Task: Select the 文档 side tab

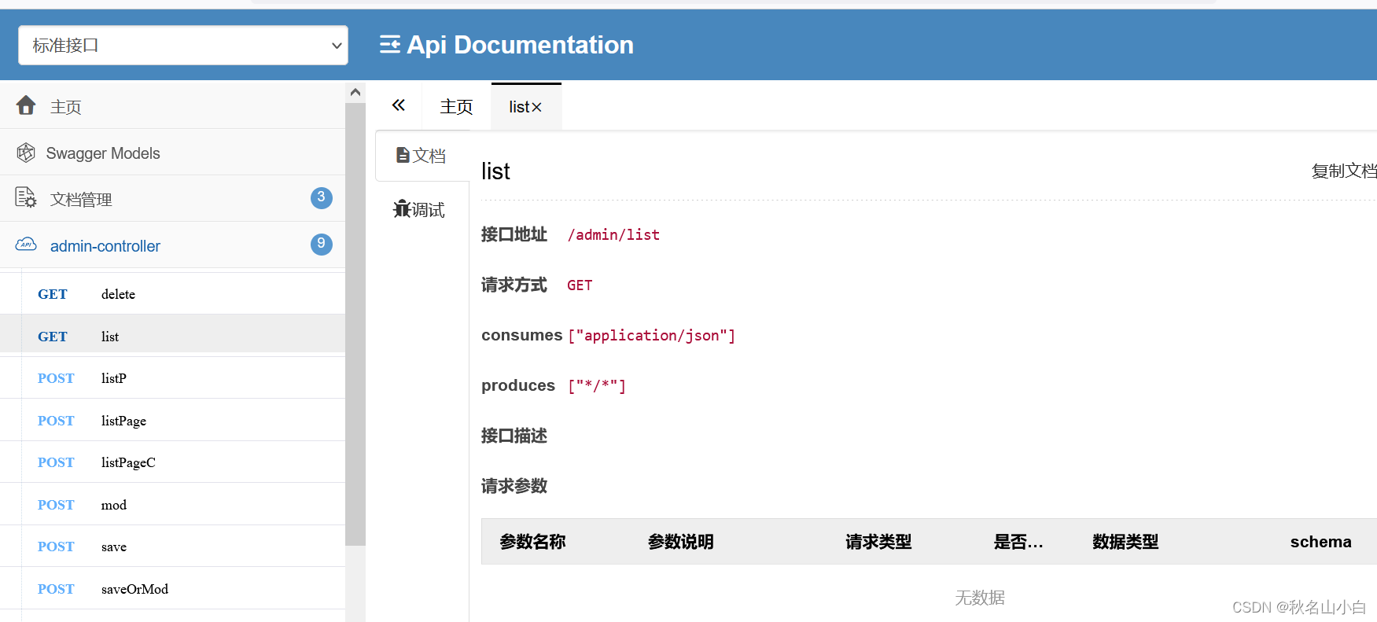Action: pos(422,156)
